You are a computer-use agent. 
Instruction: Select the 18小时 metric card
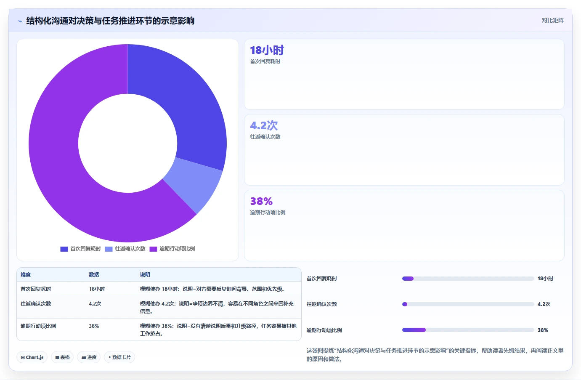click(x=404, y=74)
